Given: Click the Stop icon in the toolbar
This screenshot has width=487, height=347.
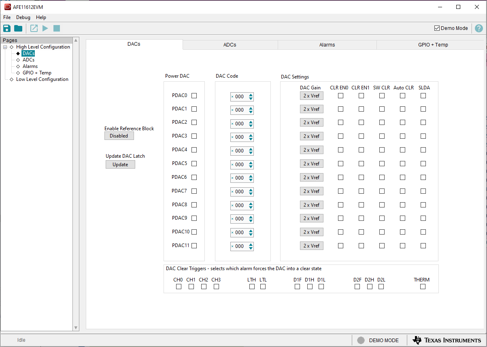Looking at the screenshot, I should [x=56, y=28].
